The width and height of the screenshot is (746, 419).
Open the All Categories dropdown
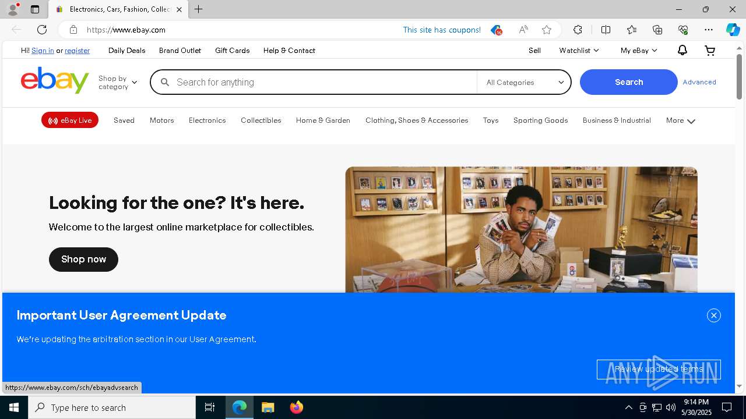(524, 83)
